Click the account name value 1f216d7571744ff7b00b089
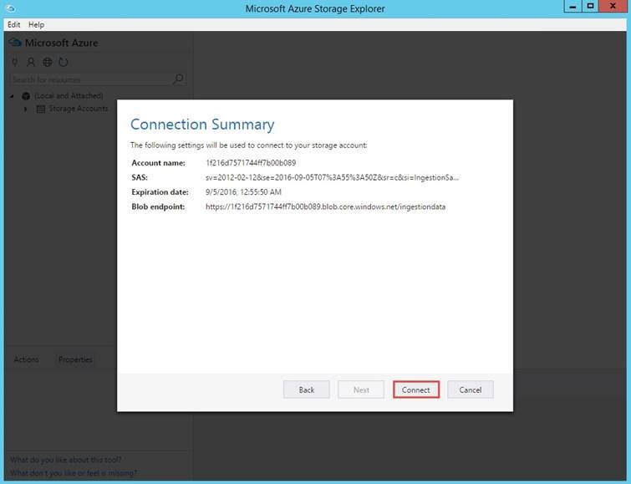Image resolution: width=631 pixels, height=484 pixels. (251, 163)
